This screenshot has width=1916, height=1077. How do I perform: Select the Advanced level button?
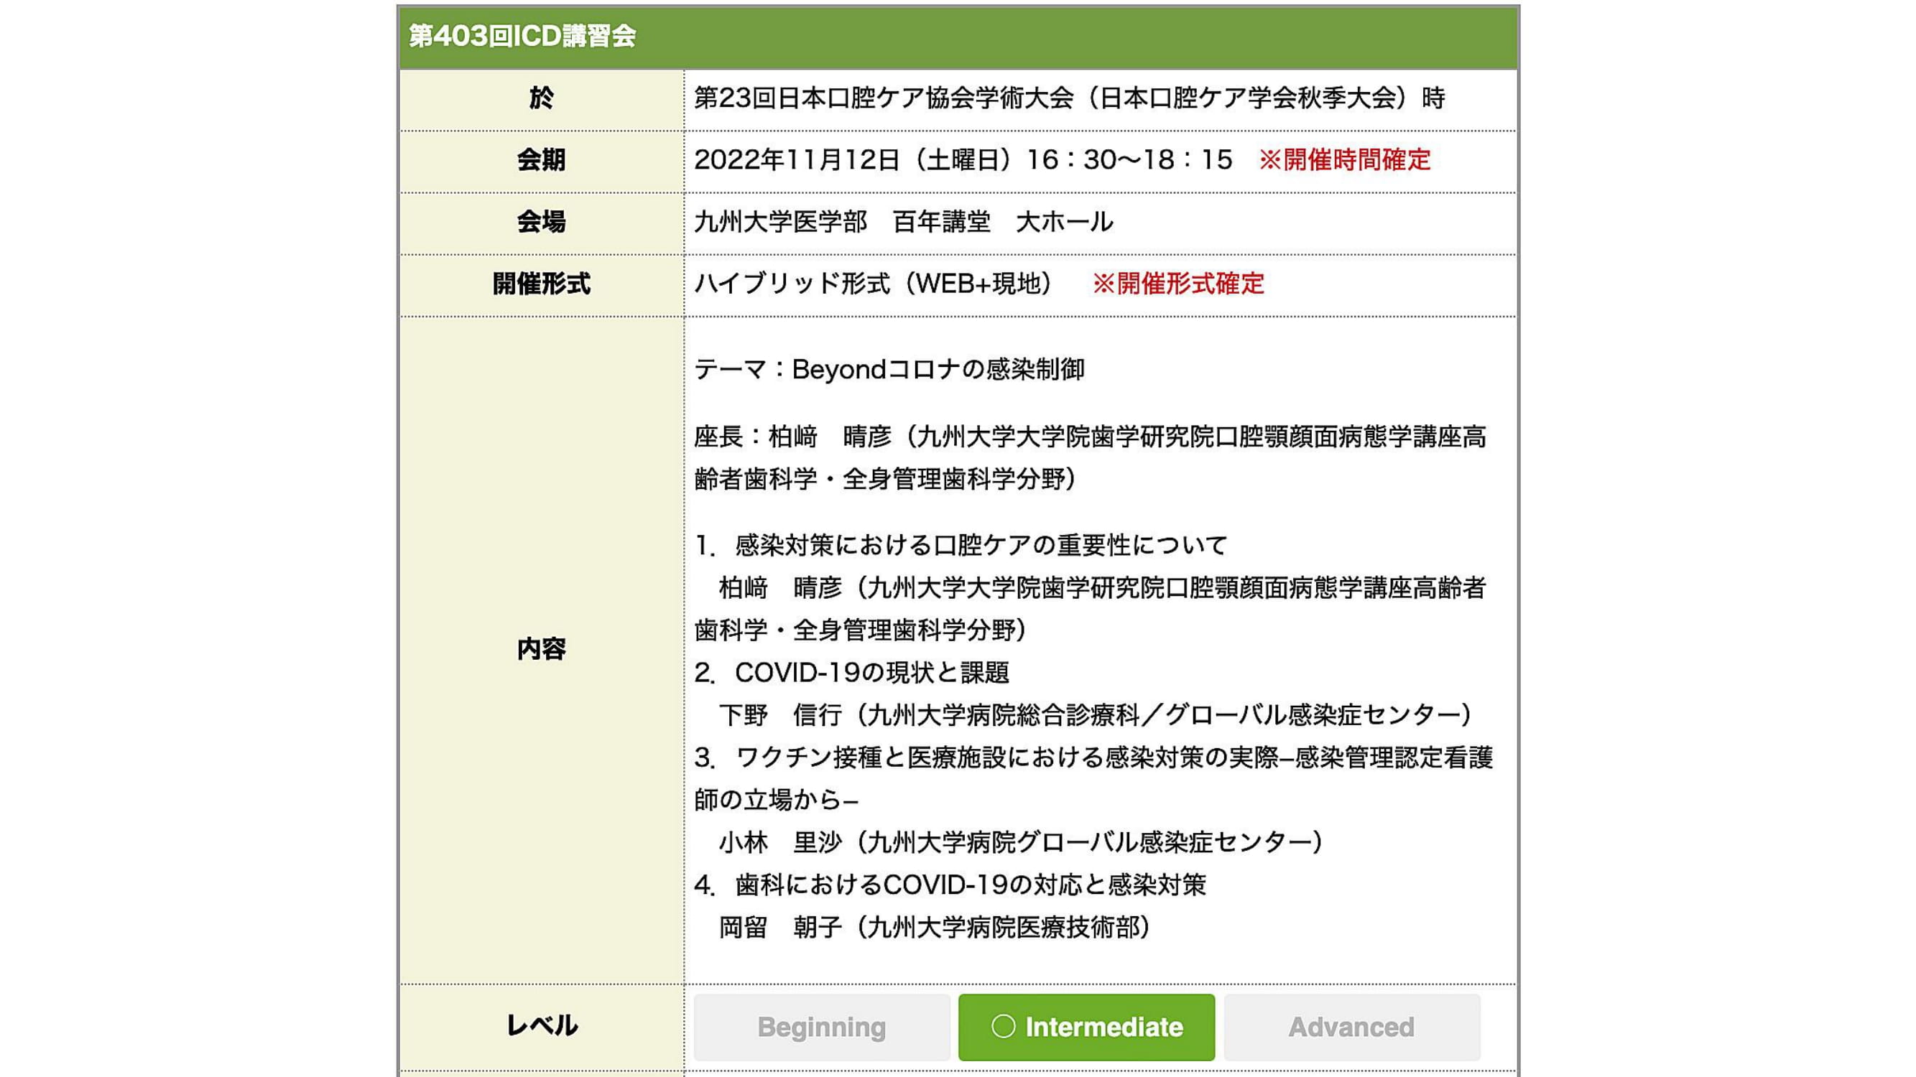click(1351, 1027)
